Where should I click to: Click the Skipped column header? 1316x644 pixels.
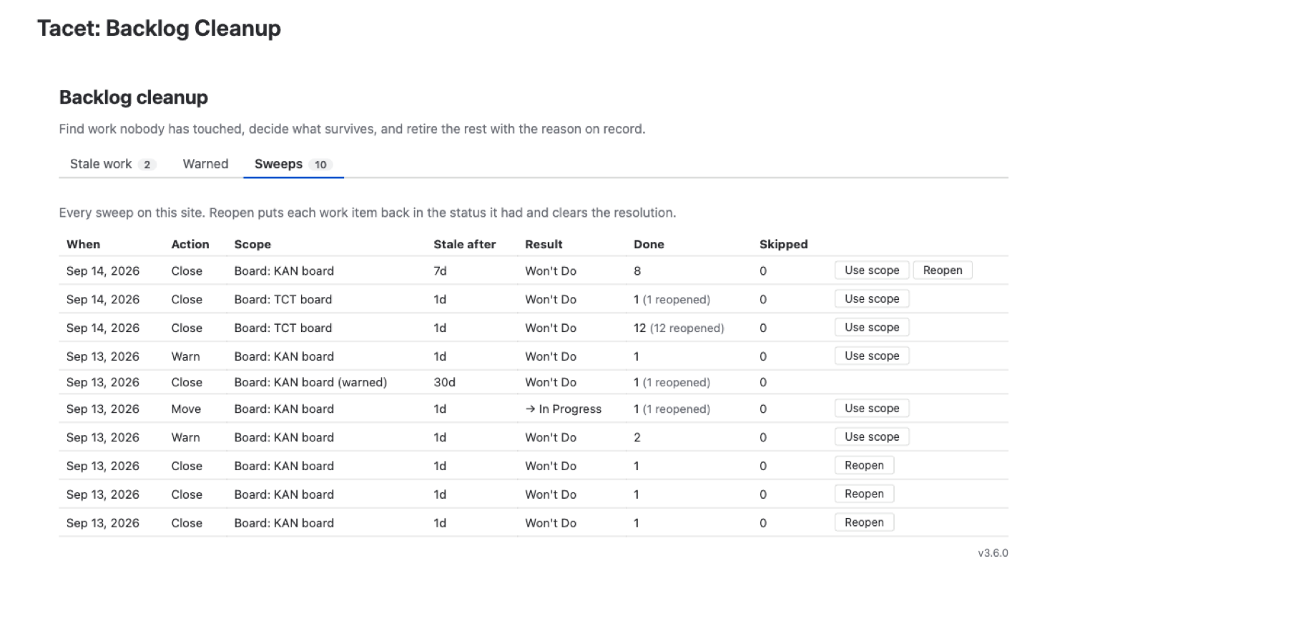point(783,244)
